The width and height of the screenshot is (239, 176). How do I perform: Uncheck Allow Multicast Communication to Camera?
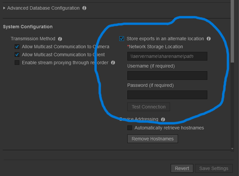17,47
